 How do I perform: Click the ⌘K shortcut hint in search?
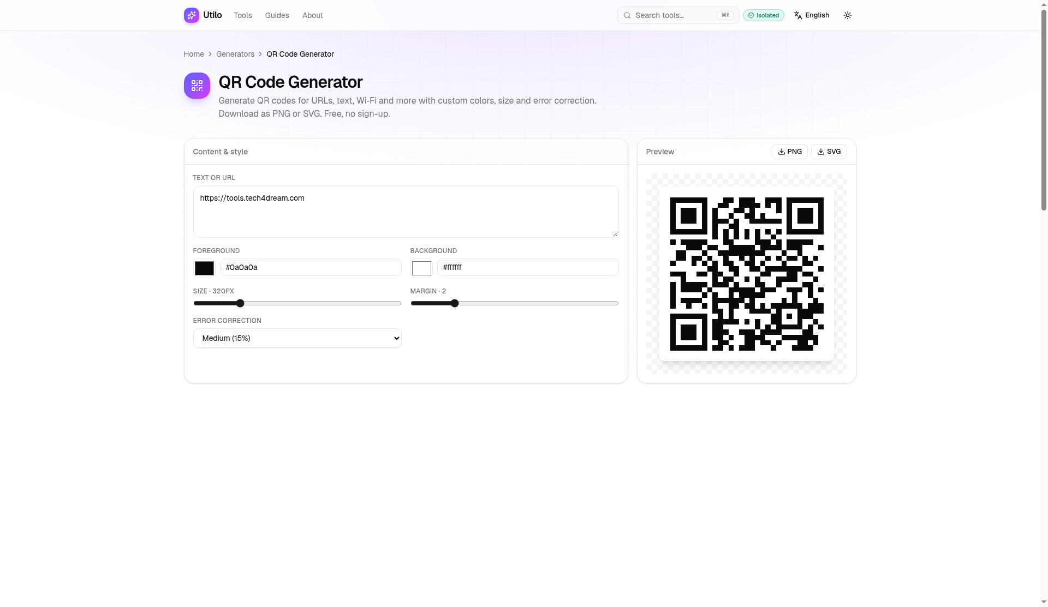725,15
